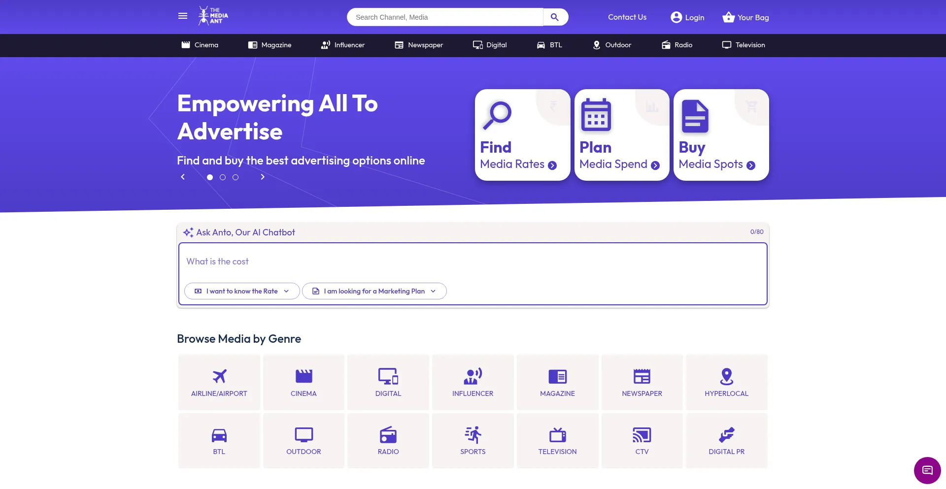Open Cinema in the navigation bar
The image size is (946, 489).
click(x=200, y=45)
